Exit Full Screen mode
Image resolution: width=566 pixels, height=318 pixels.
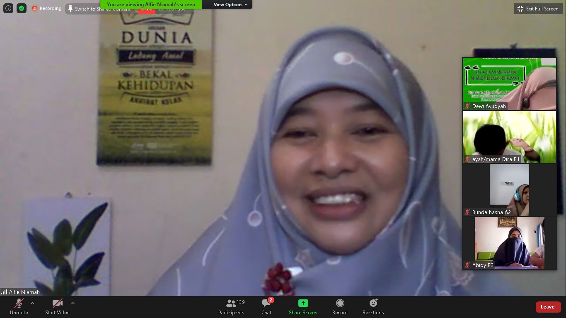538,9
